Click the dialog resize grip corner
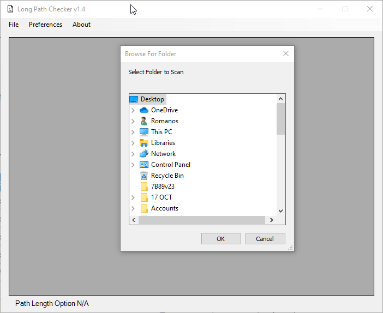Viewport: 383px width, 313px height. tap(290, 248)
